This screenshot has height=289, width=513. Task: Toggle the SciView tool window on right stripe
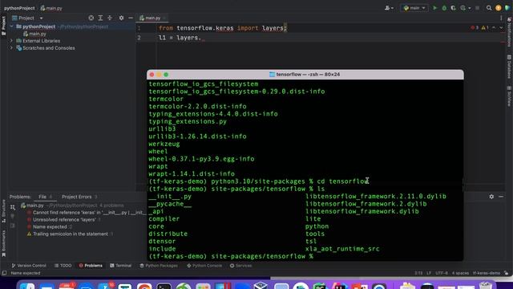click(x=509, y=96)
